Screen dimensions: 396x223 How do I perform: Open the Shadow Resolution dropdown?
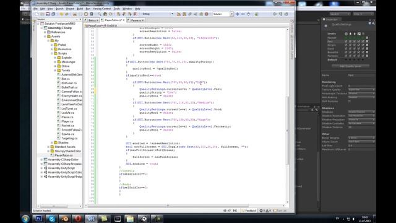[x=361, y=116]
